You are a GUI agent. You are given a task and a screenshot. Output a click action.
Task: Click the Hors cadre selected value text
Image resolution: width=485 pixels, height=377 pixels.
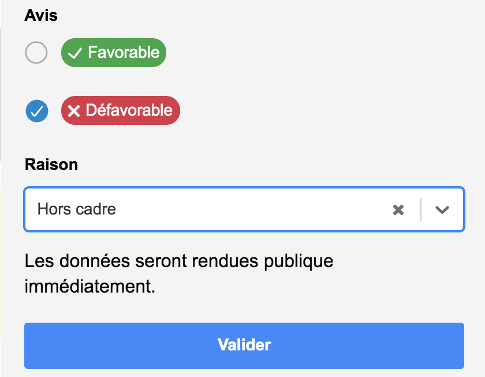click(x=76, y=209)
